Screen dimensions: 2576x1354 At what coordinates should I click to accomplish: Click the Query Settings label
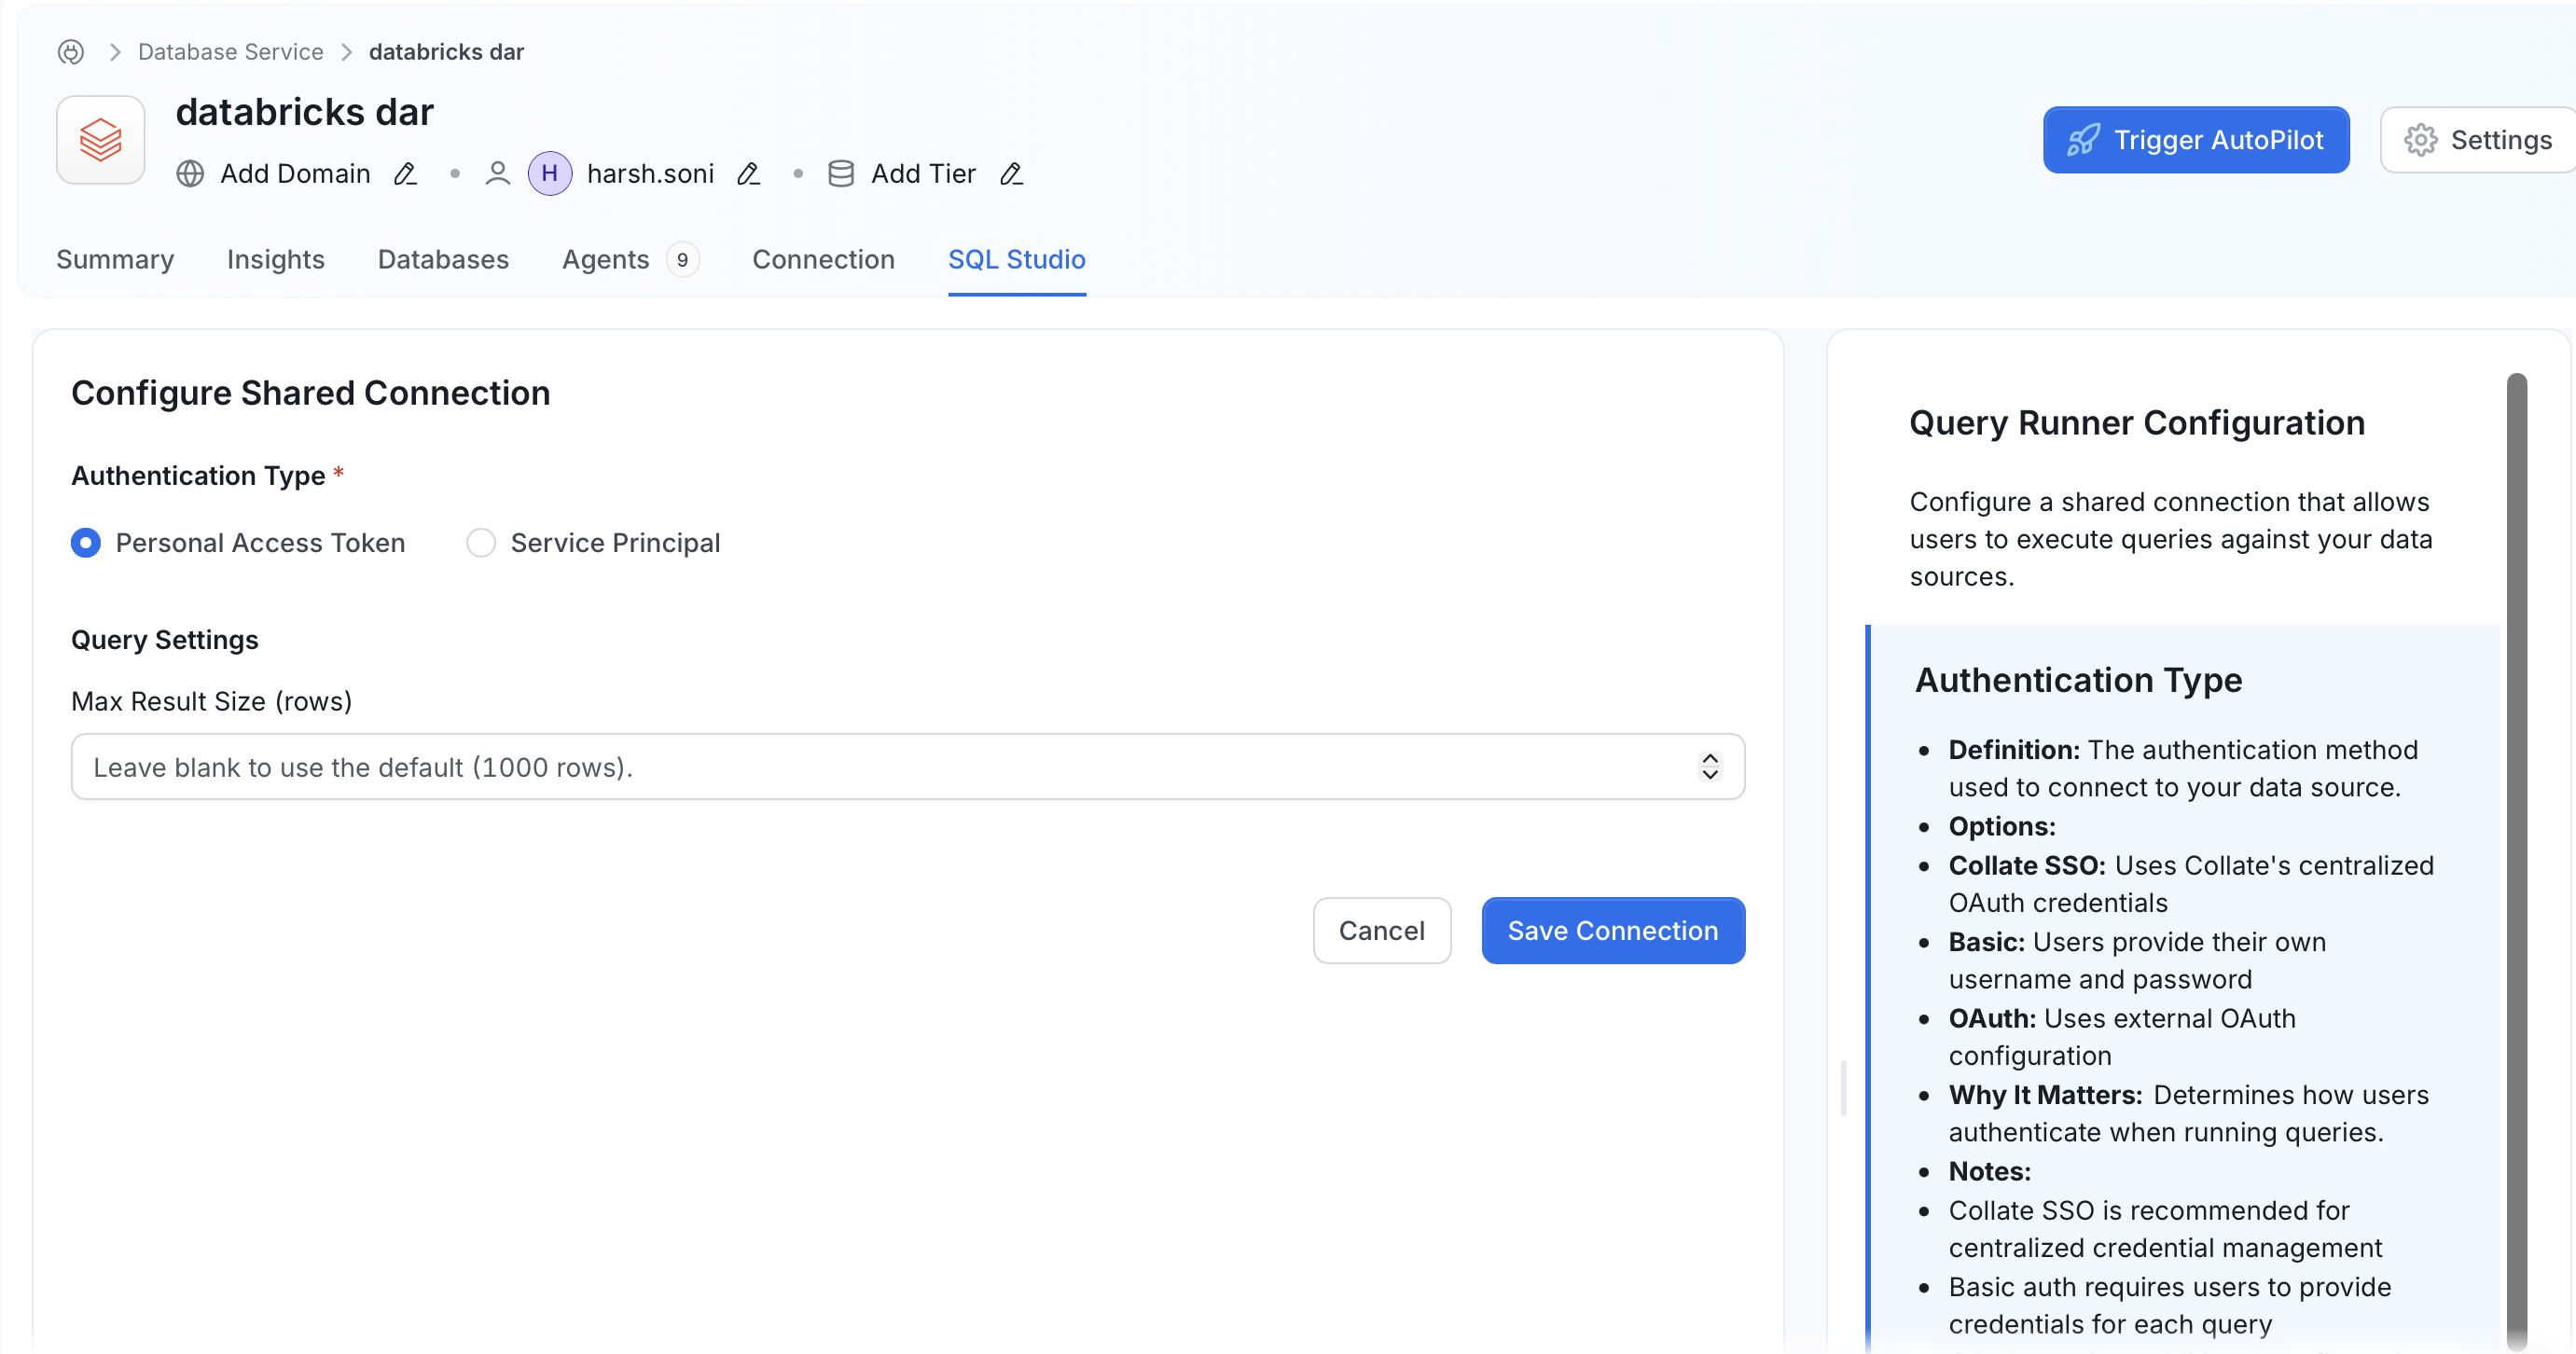click(x=165, y=640)
